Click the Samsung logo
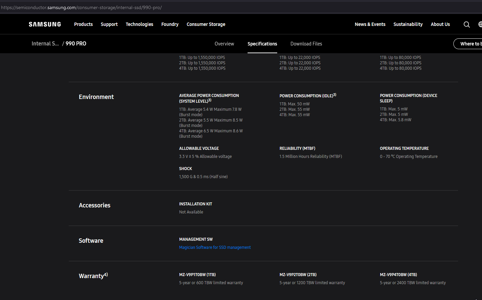The width and height of the screenshot is (482, 300). [x=45, y=24]
